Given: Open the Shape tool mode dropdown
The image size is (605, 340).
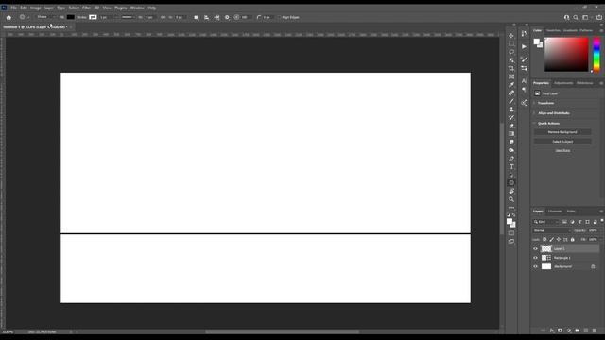Looking at the screenshot, I should pos(46,17).
